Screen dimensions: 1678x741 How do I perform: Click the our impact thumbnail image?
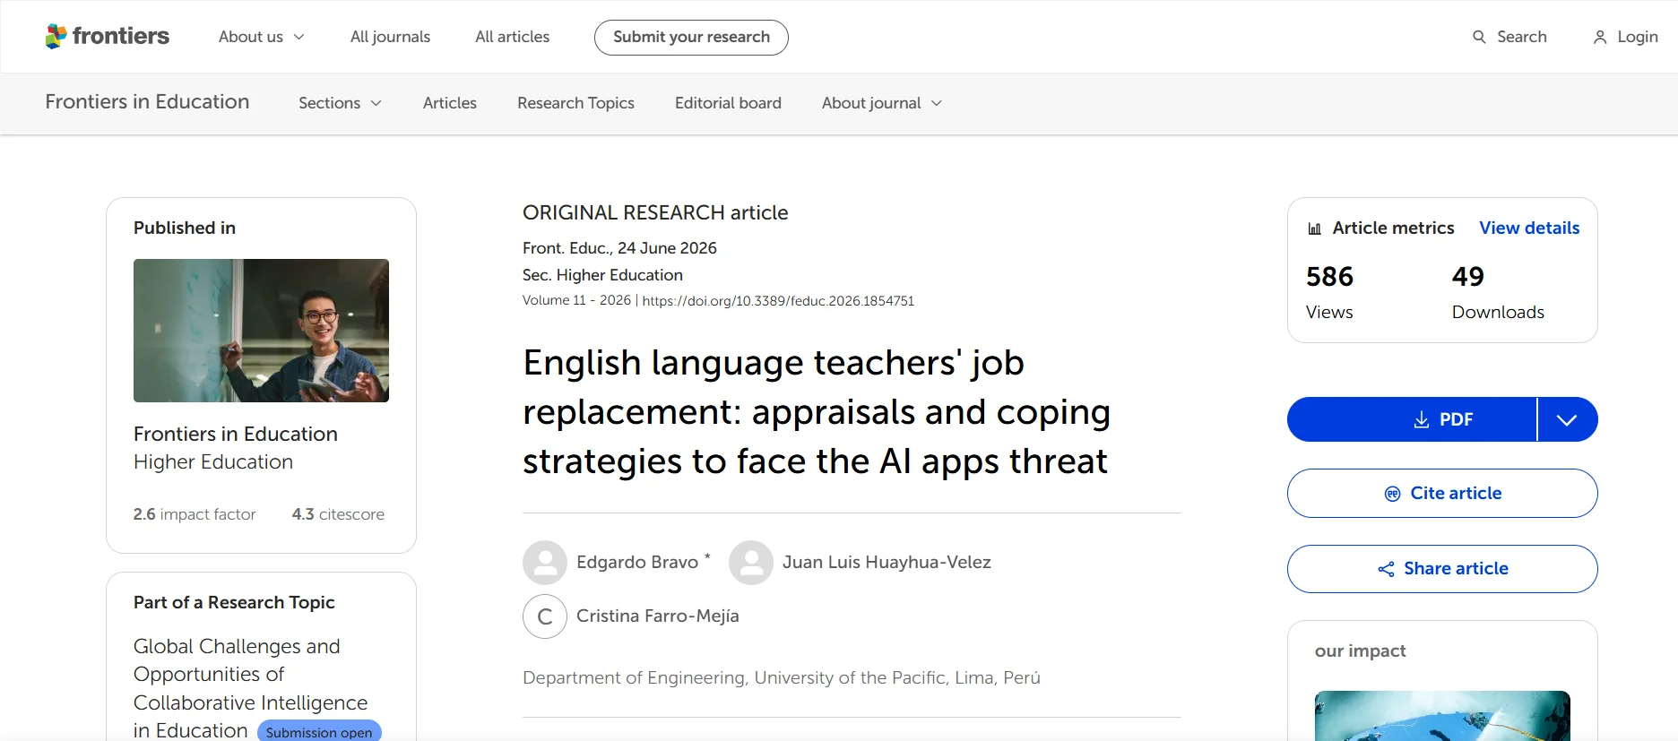1442,716
